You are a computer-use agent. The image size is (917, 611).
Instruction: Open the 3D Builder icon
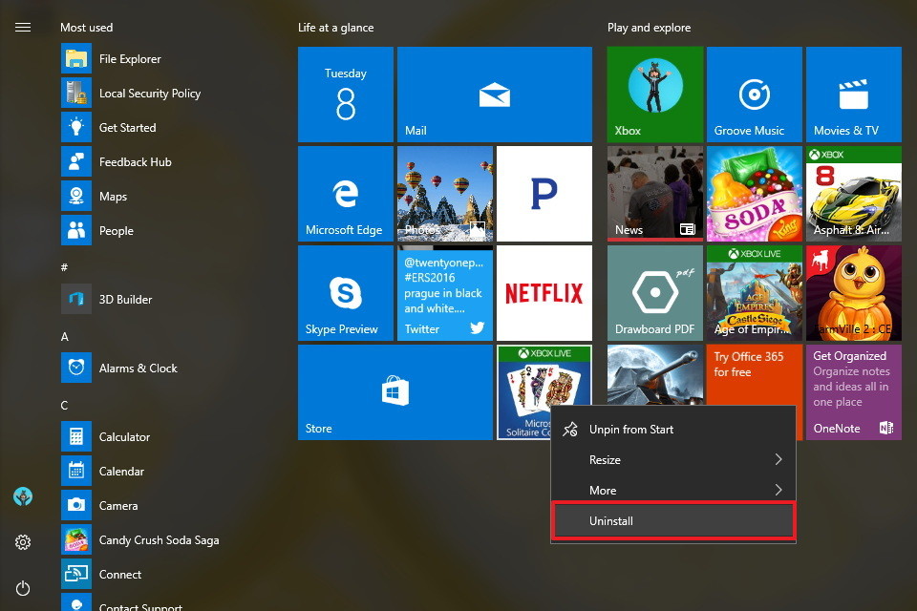(x=76, y=300)
